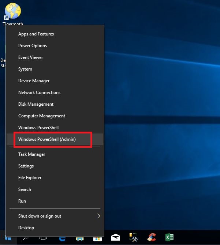
Task: Choose Desktop at the menu bottom
Action: [x=55, y=228]
